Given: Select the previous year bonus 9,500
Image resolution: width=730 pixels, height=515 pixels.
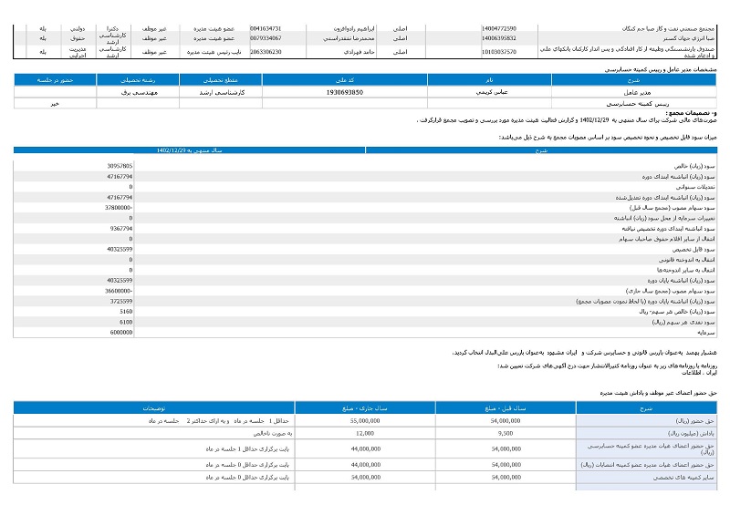Looking at the screenshot, I should (x=506, y=433).
